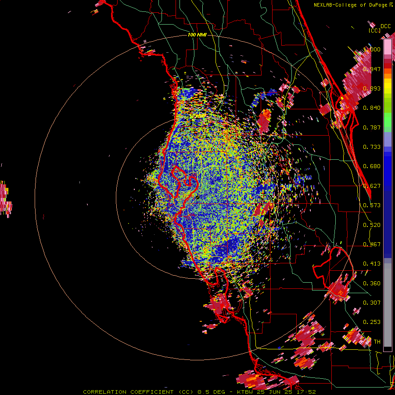
Task: Click the 17:52 timestamp in the caption
Action: point(306,392)
